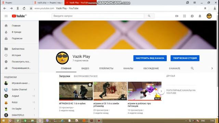Screen dimensions: 219x123
Task: Reload the page with refresh icon
Action: pos(24,8)
